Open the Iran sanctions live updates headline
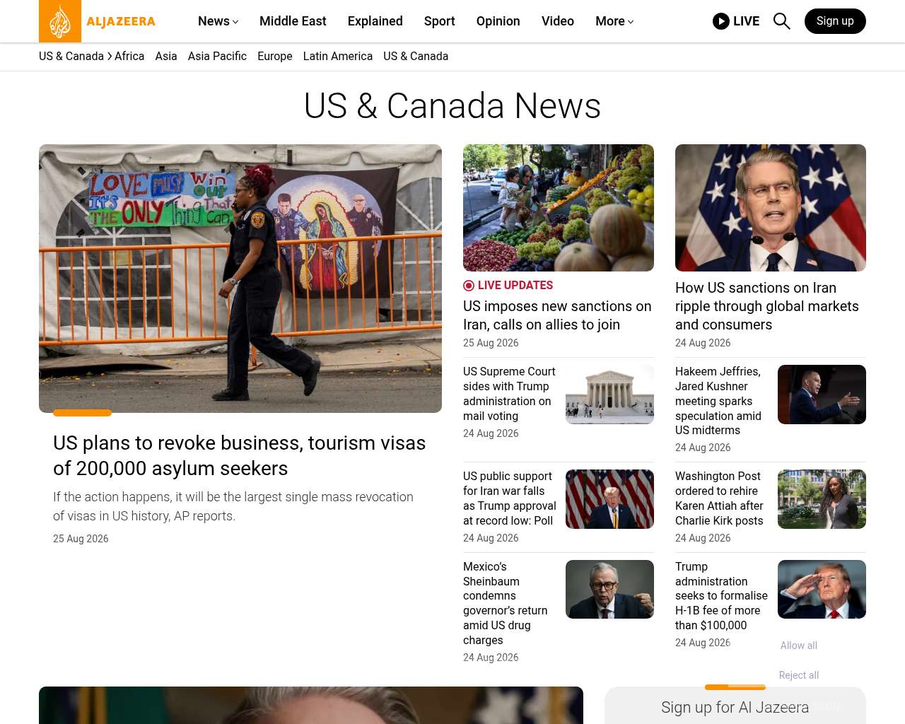The image size is (905, 724). click(x=557, y=315)
